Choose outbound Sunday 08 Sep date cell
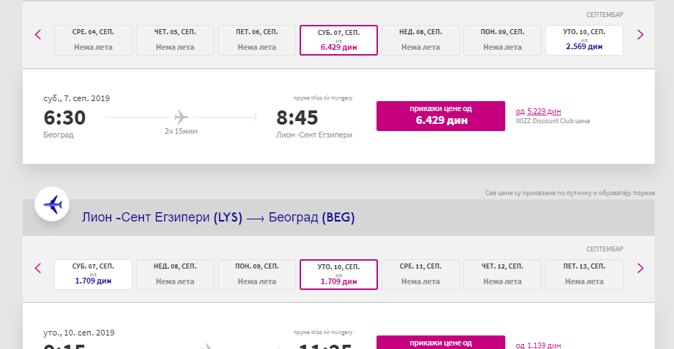This screenshot has width=674, height=349. point(421,41)
